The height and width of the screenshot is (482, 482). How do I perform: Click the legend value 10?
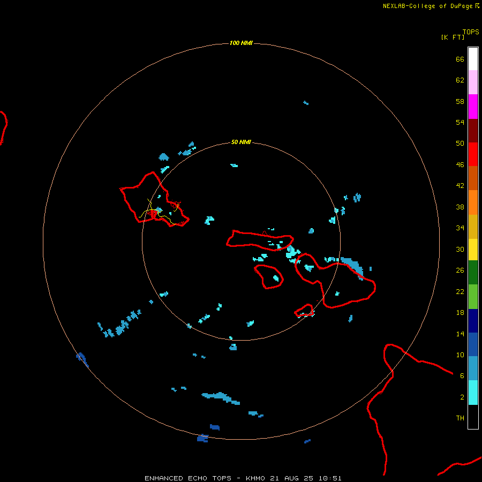coord(460,355)
